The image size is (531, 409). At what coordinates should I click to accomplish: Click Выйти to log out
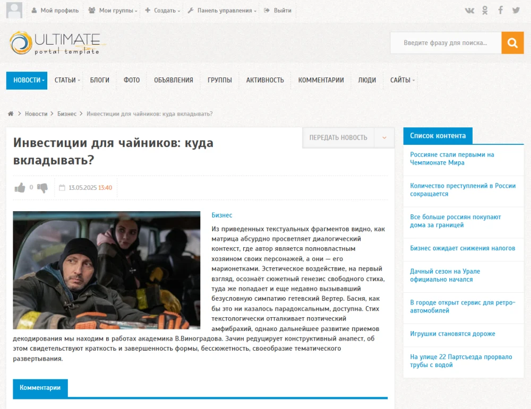coord(278,11)
